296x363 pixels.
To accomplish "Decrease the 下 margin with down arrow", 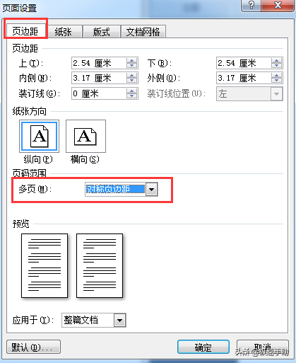I will point(276,66).
